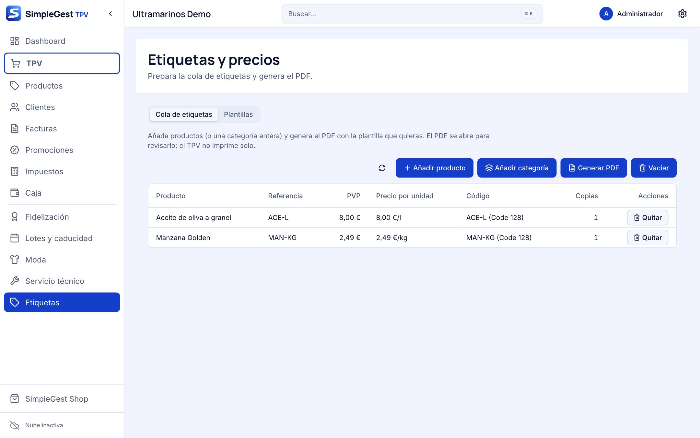Click the SimpleGest Shop bag icon

15,399
